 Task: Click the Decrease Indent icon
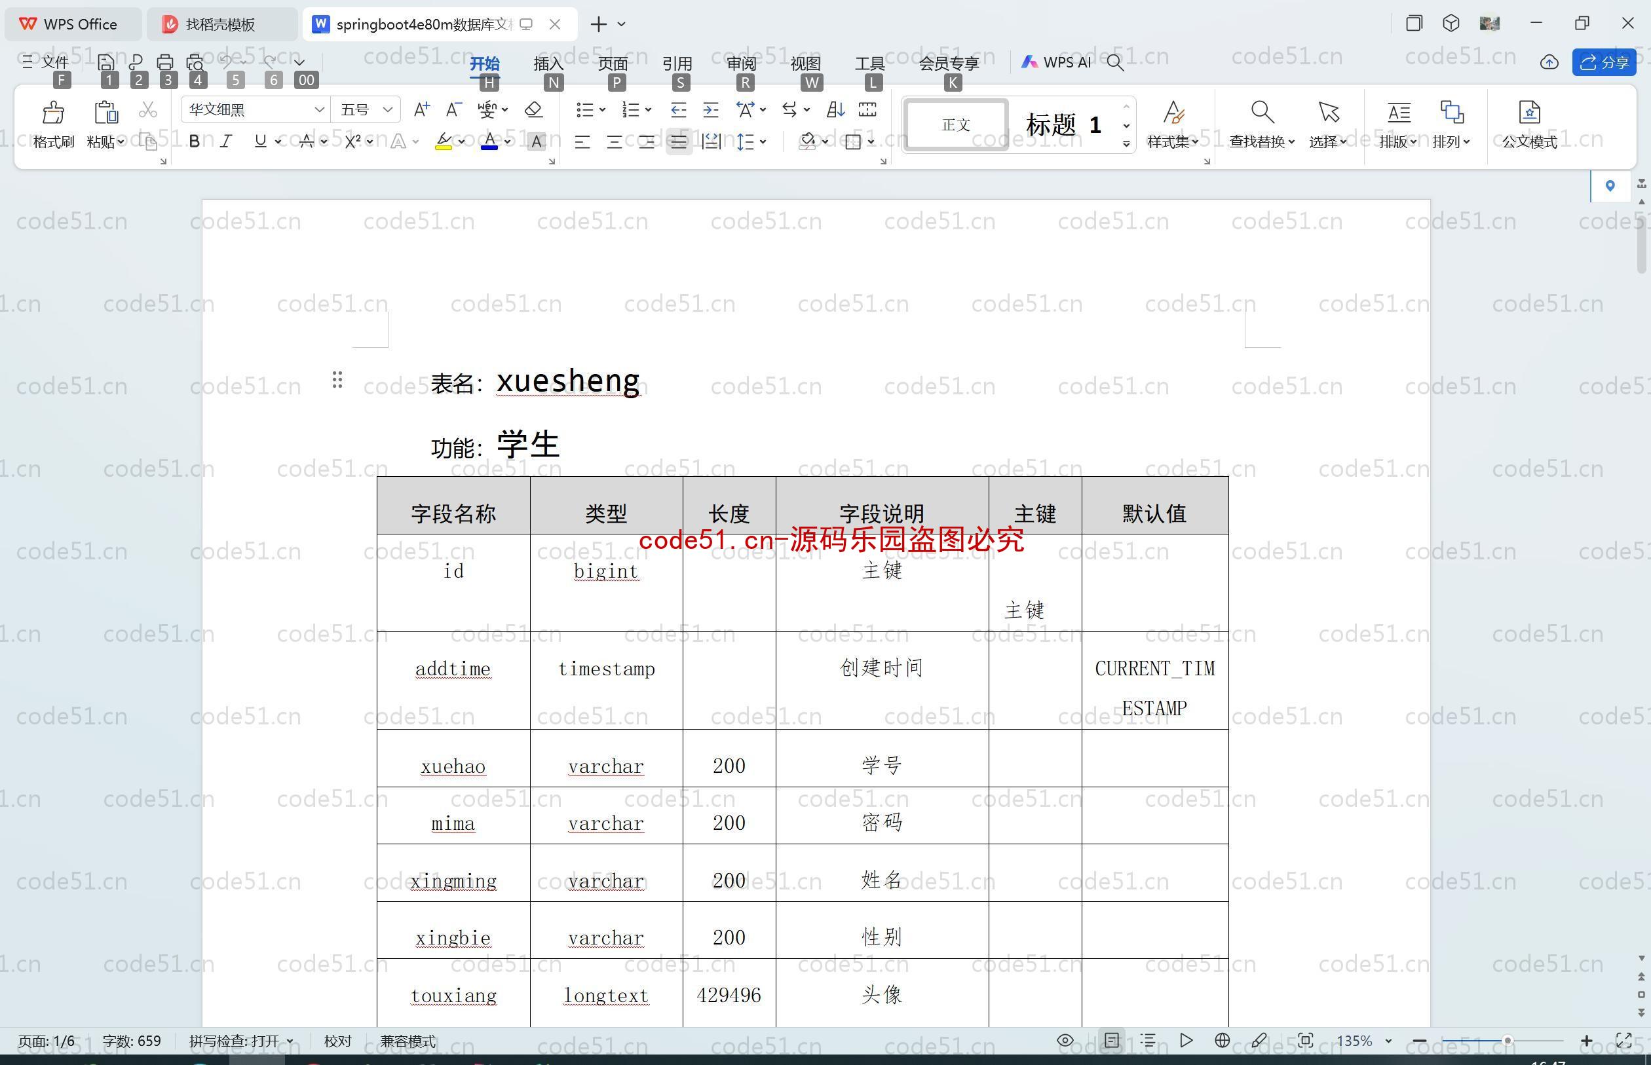point(679,109)
